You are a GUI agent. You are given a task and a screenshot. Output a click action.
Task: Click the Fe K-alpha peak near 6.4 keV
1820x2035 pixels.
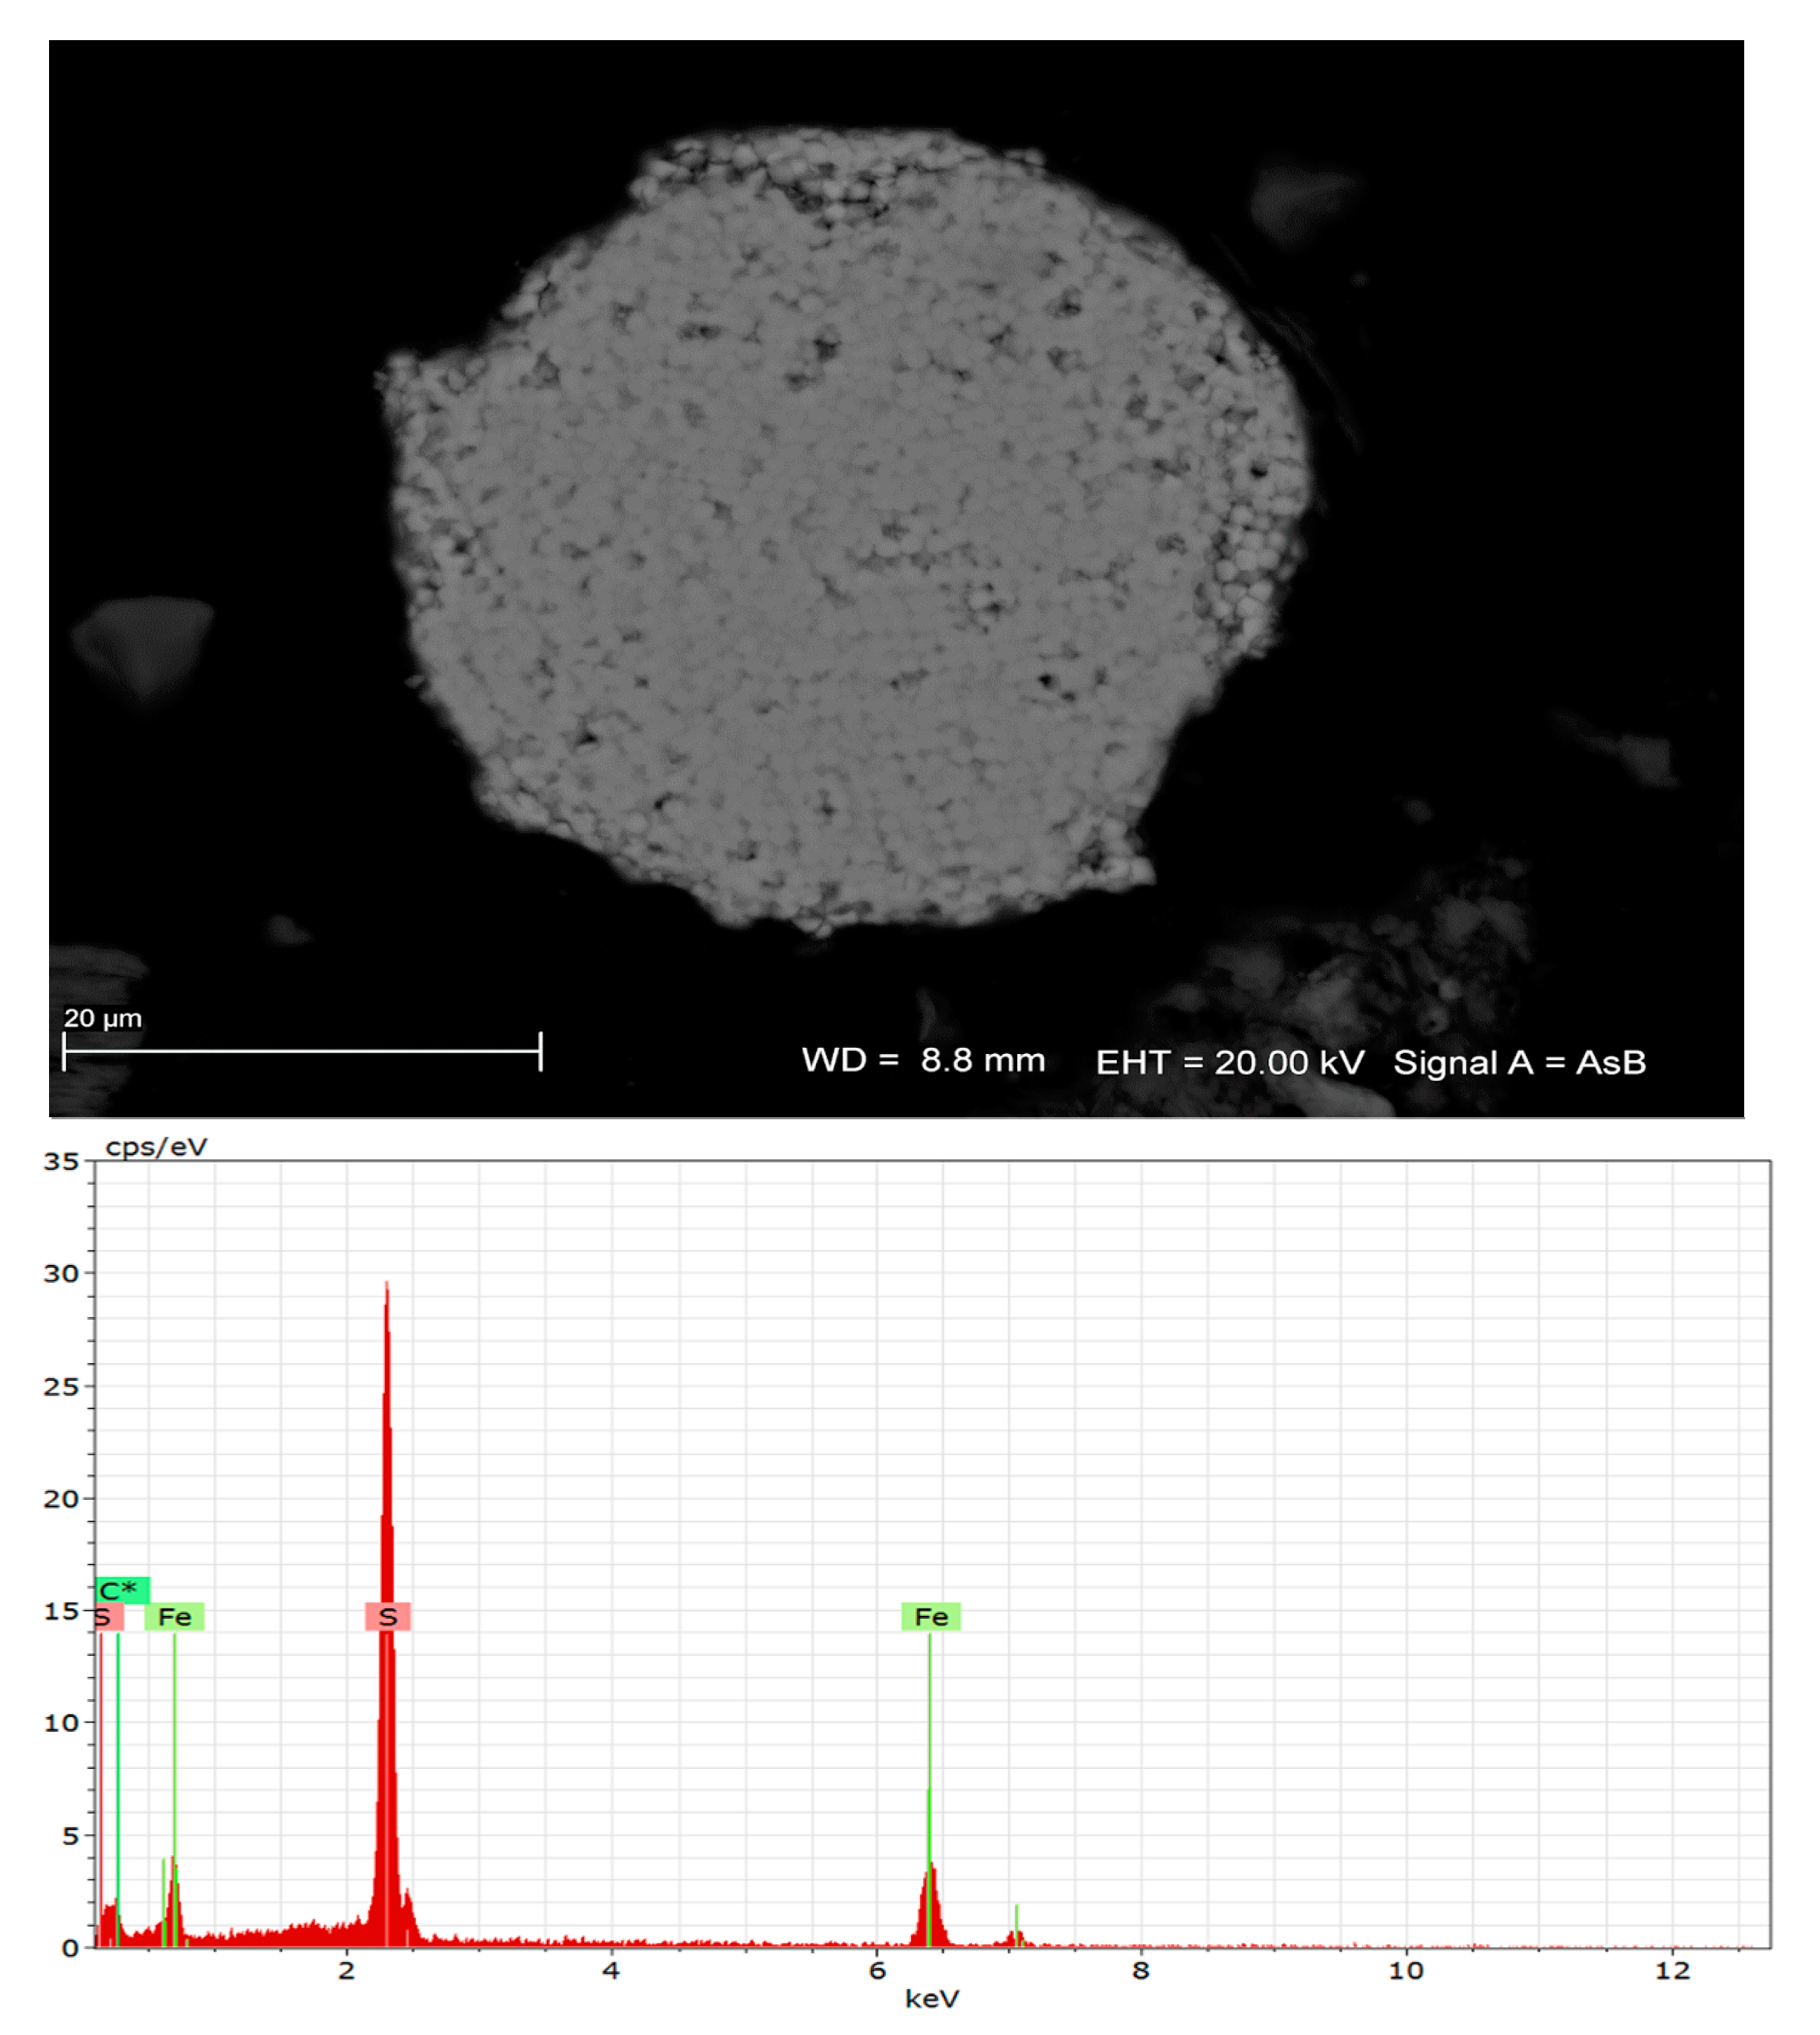click(x=930, y=1905)
